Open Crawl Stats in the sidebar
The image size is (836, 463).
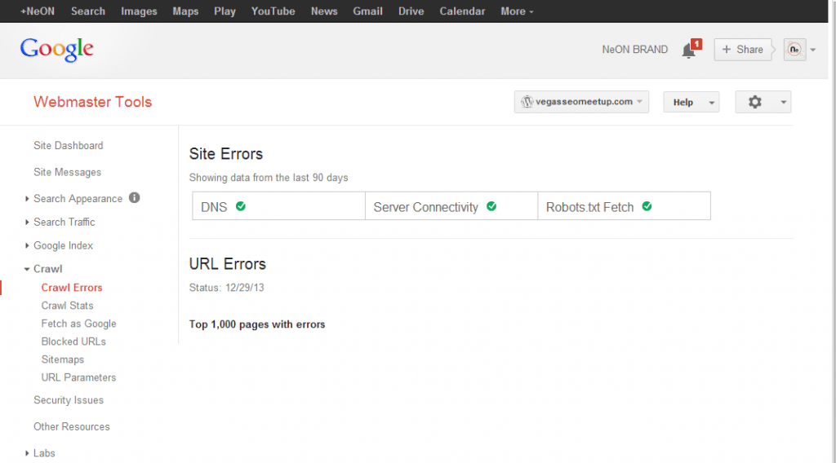[x=67, y=306]
